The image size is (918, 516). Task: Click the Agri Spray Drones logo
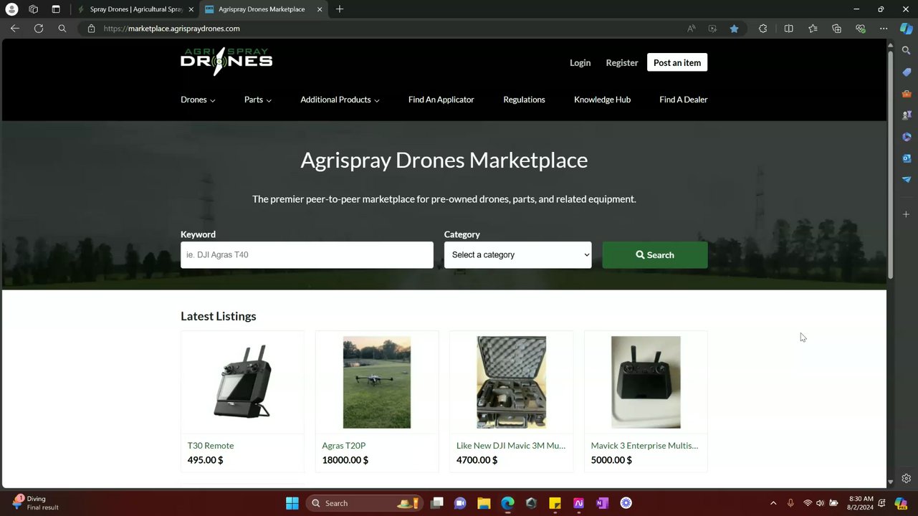pyautogui.click(x=226, y=62)
